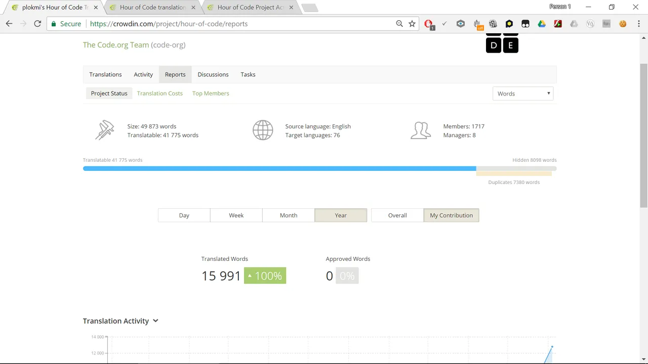Click the 'Members: 1717' text
This screenshot has height=364, width=648.
464,126
